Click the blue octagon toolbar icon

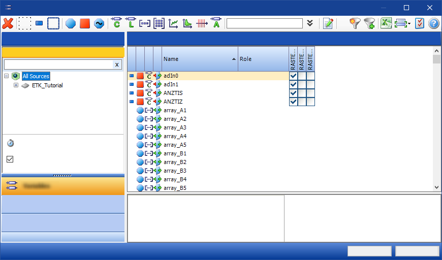coord(71,23)
